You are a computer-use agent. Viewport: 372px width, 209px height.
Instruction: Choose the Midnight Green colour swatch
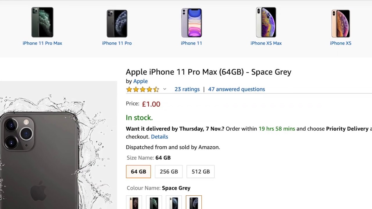(x=154, y=203)
